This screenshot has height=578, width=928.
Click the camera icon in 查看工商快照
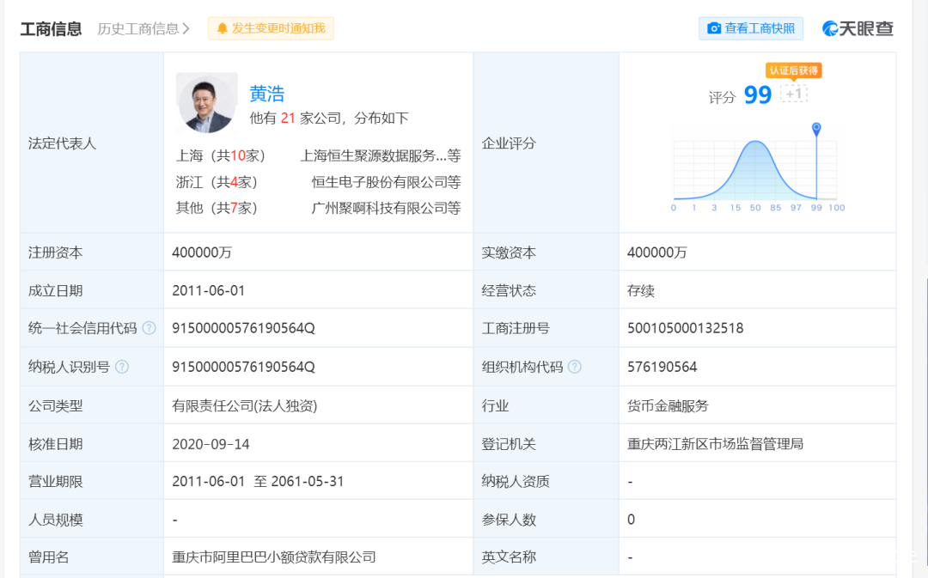pos(713,28)
